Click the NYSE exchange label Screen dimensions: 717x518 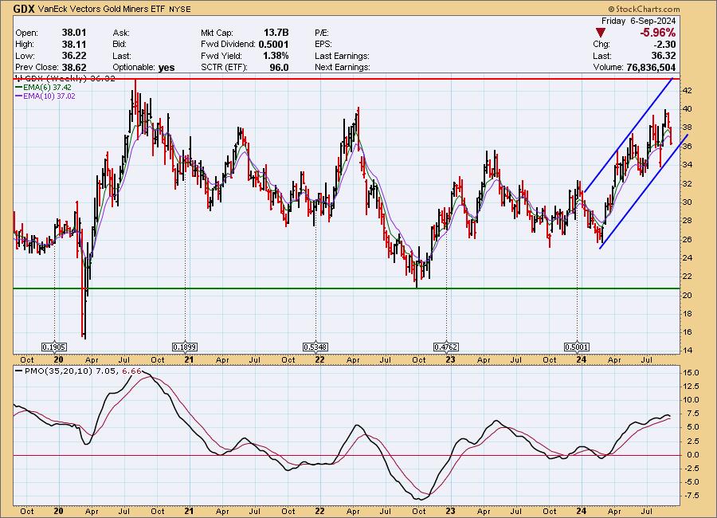tap(180, 9)
